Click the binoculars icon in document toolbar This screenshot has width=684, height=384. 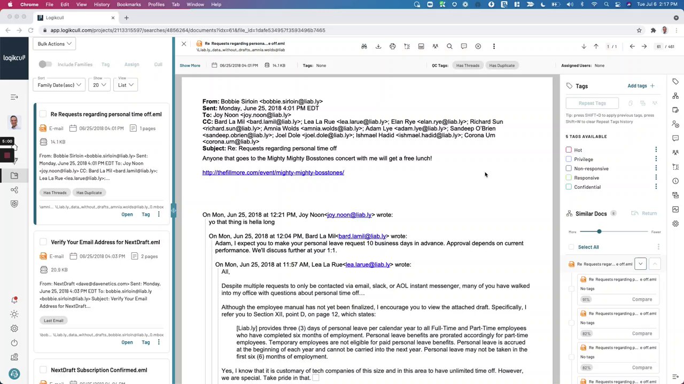pyautogui.click(x=364, y=46)
